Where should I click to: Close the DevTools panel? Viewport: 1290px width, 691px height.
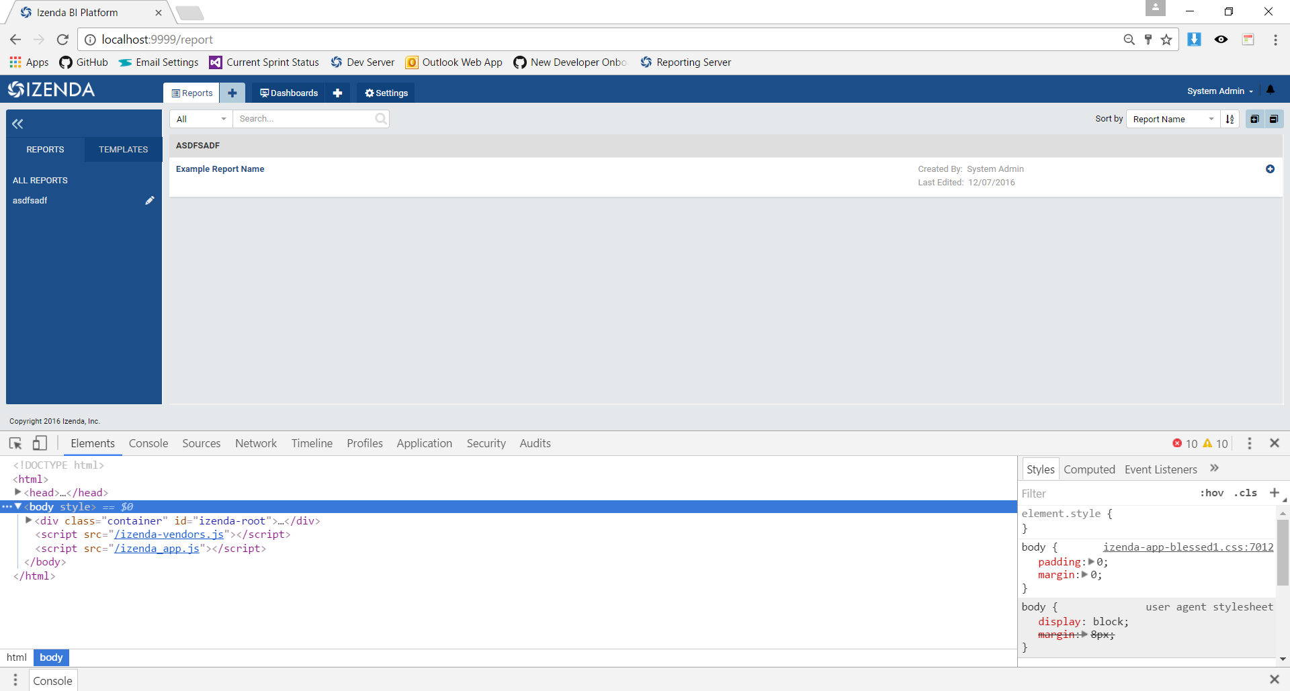[1275, 443]
